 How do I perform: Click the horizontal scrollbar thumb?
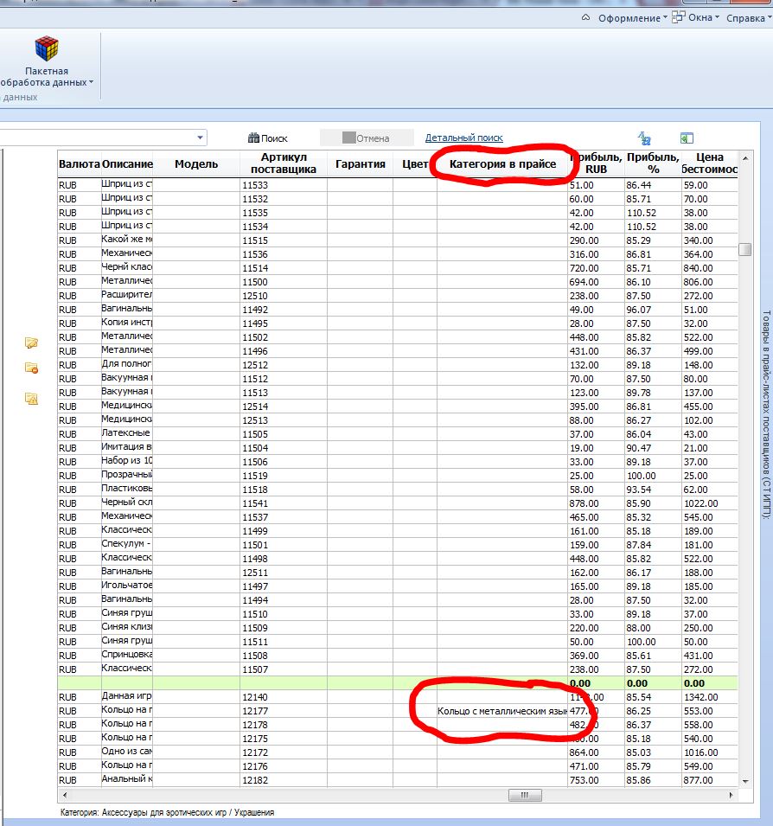tap(525, 795)
